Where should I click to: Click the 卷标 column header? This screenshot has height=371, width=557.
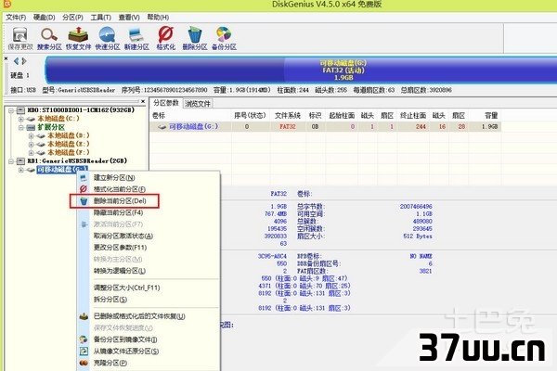[x=159, y=115]
